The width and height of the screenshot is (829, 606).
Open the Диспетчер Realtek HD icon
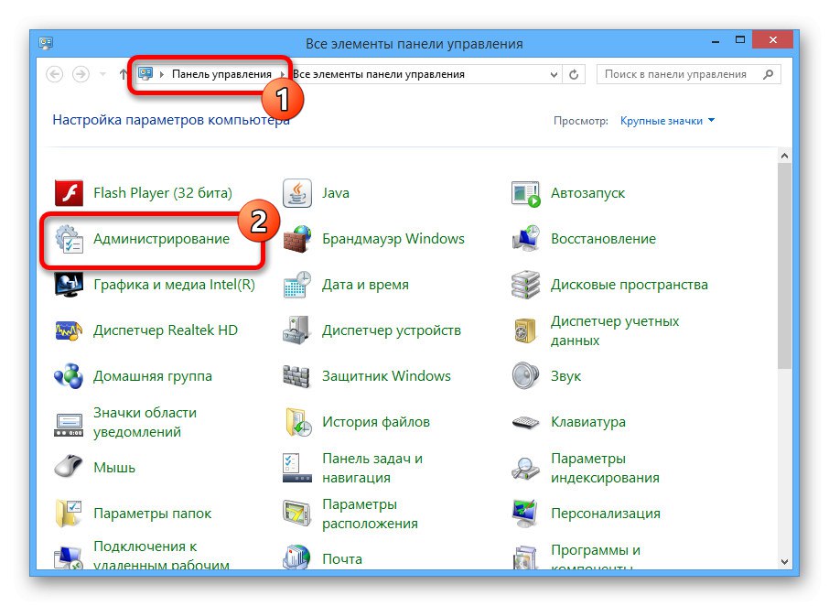click(x=69, y=330)
